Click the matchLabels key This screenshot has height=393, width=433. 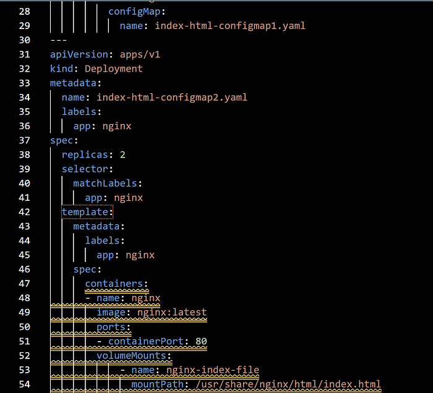pos(105,184)
